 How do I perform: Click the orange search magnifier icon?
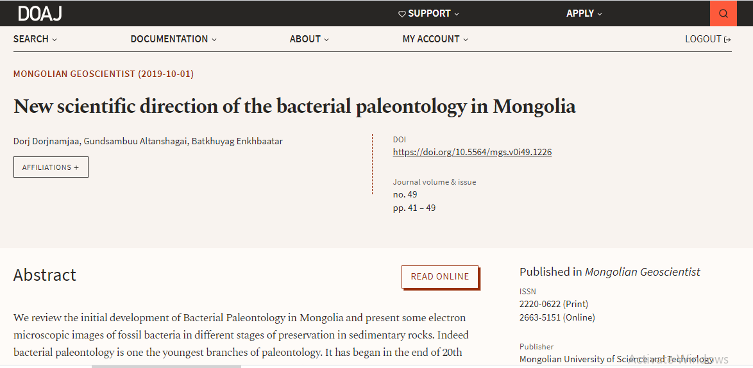[x=723, y=13]
